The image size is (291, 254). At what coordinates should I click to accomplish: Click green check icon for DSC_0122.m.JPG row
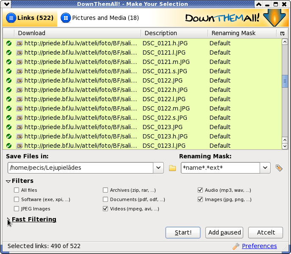tap(9, 108)
